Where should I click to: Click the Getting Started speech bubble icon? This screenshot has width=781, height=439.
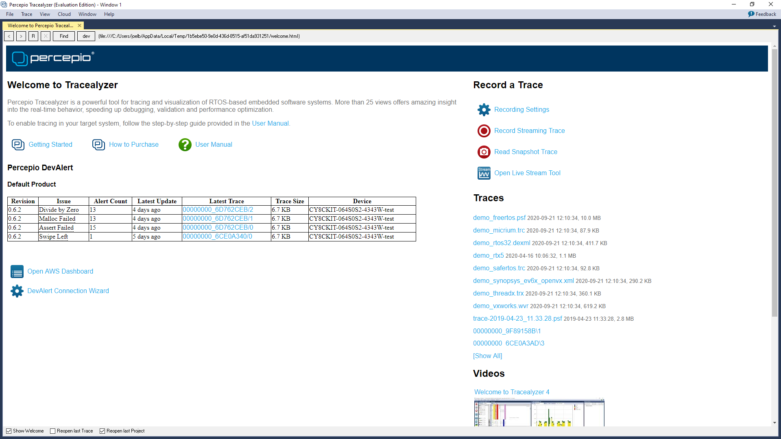coord(18,144)
